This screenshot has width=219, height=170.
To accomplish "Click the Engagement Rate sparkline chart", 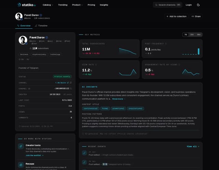I will [191, 72].
